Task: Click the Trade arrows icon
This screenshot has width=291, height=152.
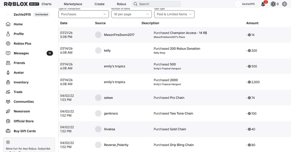Action: [x=8, y=92]
